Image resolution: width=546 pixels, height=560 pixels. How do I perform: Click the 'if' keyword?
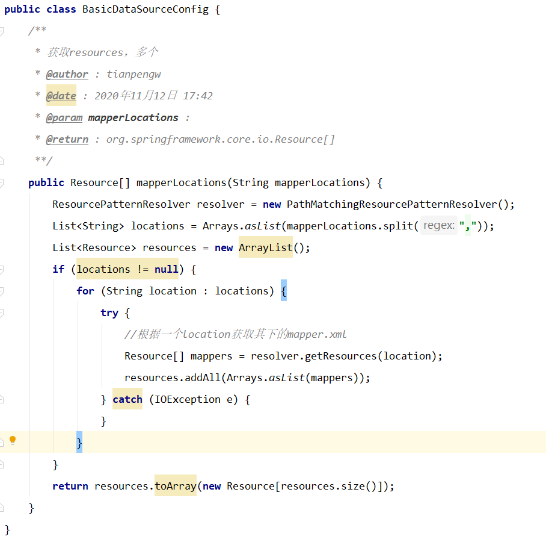(58, 269)
